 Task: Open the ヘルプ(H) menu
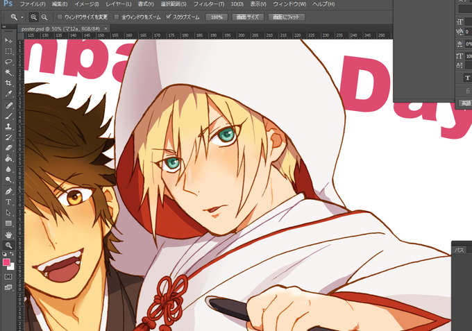323,4
